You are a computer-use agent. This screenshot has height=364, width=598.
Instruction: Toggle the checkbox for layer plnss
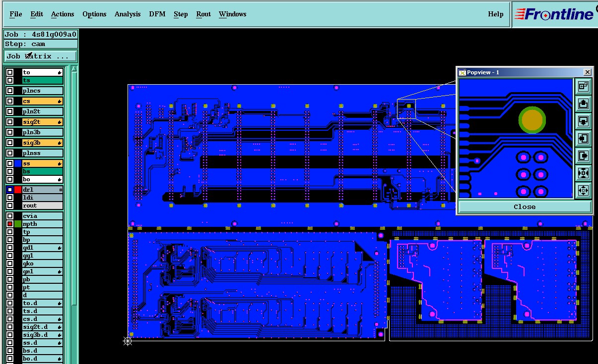coord(10,153)
